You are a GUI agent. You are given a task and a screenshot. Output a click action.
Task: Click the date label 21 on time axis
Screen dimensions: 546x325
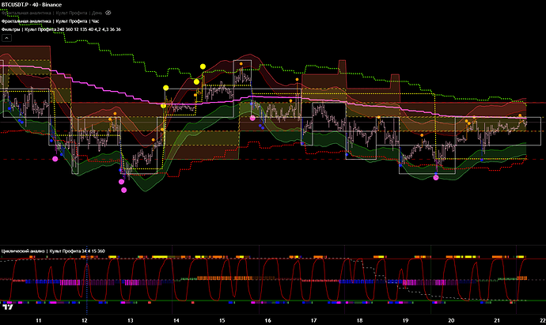pos(496,319)
